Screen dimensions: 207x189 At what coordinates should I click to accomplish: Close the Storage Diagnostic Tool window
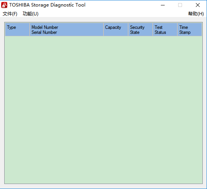[198, 5]
